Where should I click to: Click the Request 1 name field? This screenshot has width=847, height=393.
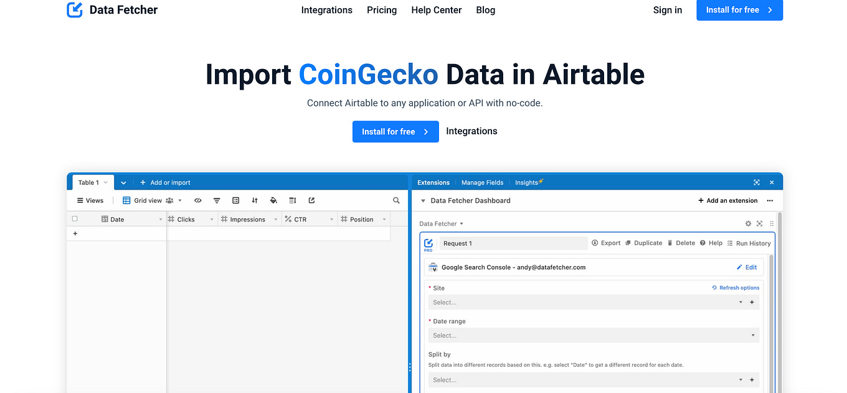(x=513, y=243)
